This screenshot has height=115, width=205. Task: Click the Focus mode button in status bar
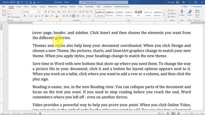pos(161,114)
